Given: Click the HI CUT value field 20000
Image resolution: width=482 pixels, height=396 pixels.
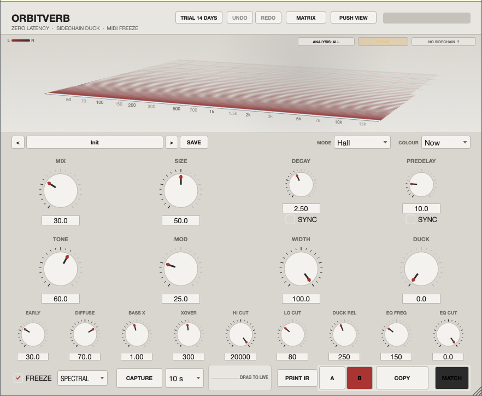Looking at the screenshot, I should (240, 357).
